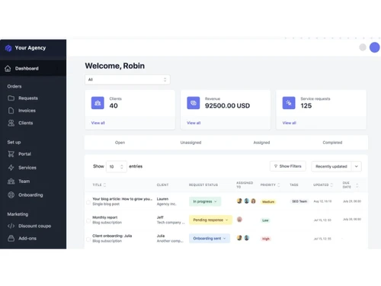Click the Discount coupon code icon

11,226
